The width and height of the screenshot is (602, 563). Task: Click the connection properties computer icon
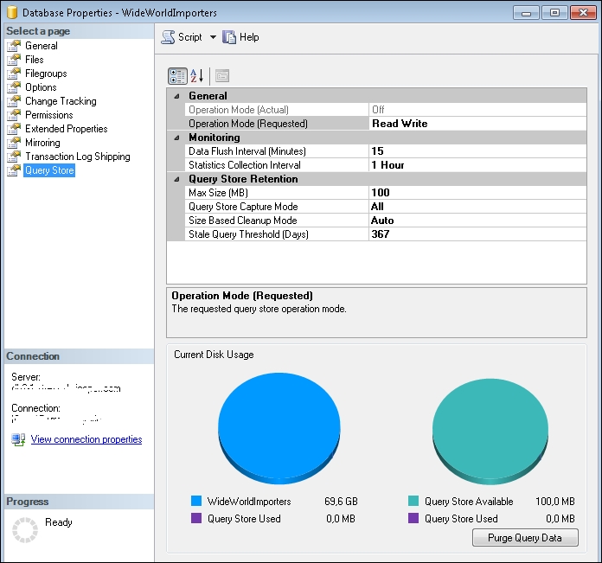18,439
